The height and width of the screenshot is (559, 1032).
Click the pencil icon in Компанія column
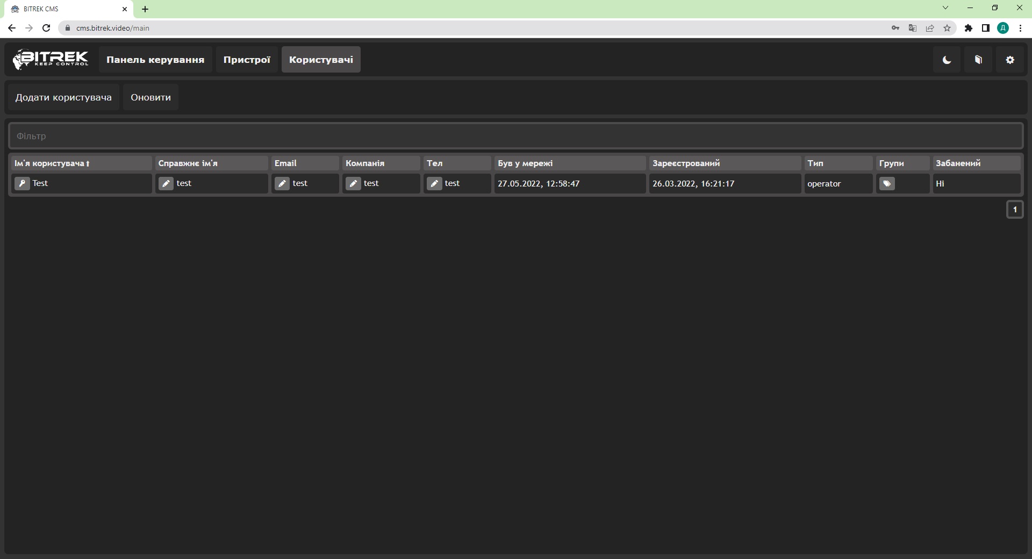[353, 183]
